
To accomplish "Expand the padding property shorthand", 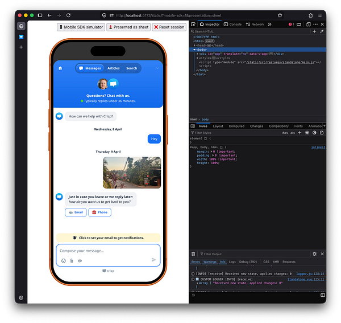I will point(213,156).
